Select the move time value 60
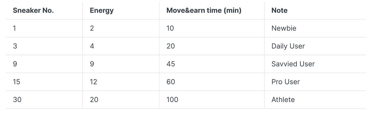The width and height of the screenshot is (372, 117). pyautogui.click(x=171, y=82)
